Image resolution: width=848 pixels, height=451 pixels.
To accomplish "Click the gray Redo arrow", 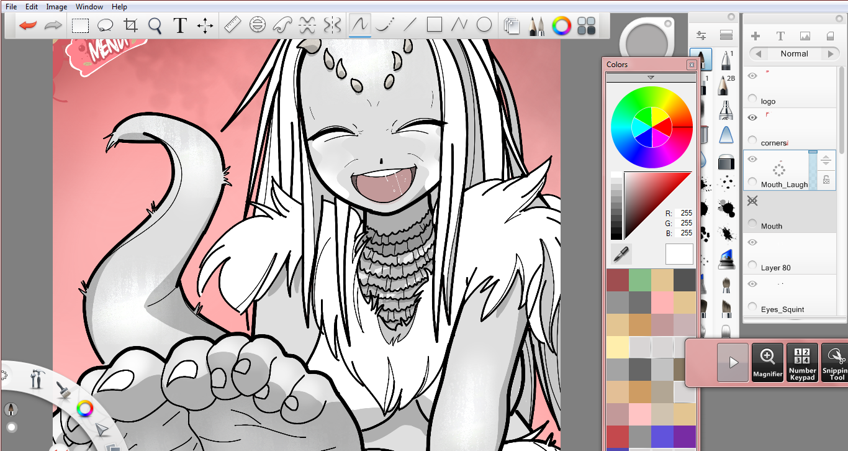I will (x=53, y=25).
